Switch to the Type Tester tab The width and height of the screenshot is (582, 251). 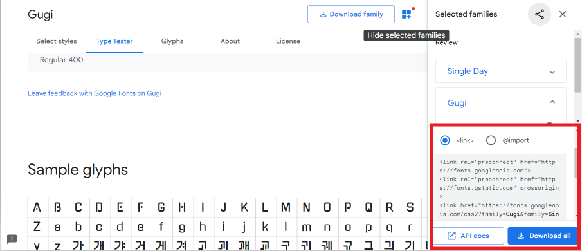(x=114, y=41)
